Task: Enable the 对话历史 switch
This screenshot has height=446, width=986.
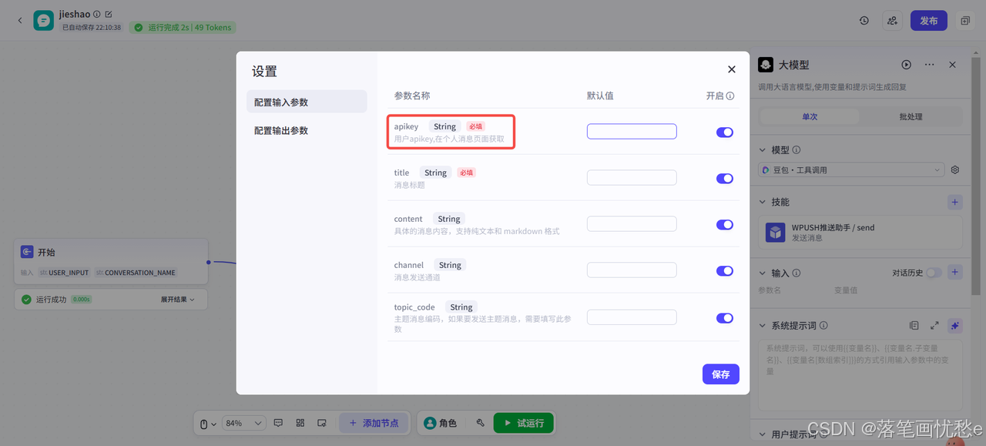Action: [x=934, y=273]
